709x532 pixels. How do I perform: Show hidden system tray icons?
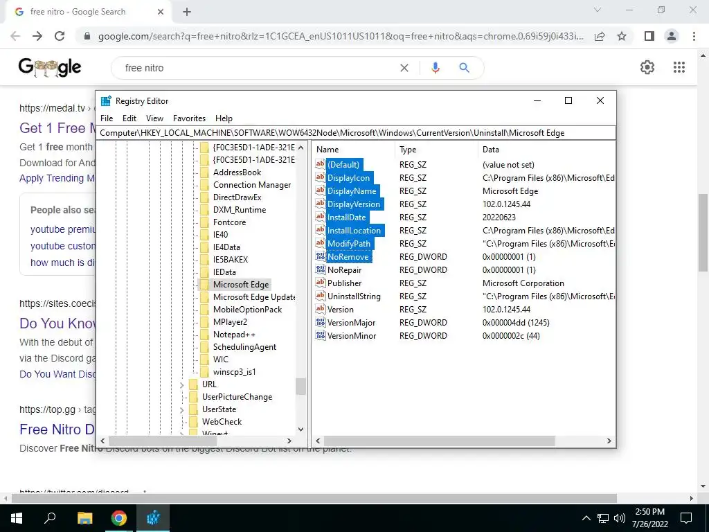click(586, 518)
